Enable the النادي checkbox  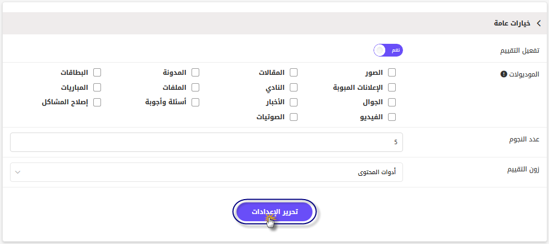[294, 87]
